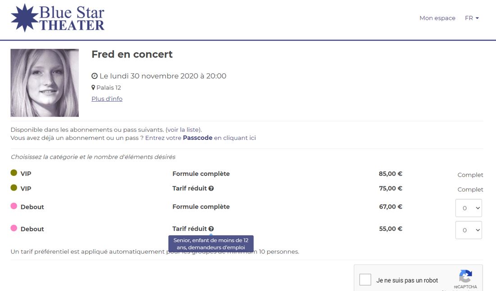Screen dimensions: 496x291
Task: Check the "Je ne suis pas un robot" box
Action: (365, 280)
